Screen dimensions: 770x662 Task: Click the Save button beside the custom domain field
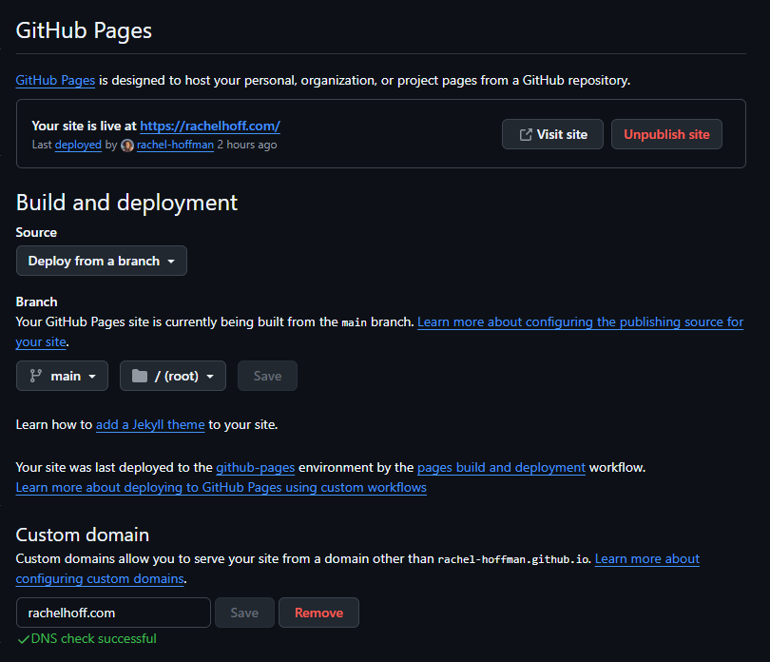pos(244,613)
